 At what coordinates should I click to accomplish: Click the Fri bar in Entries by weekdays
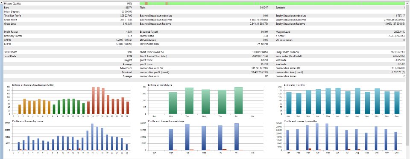click(238, 100)
